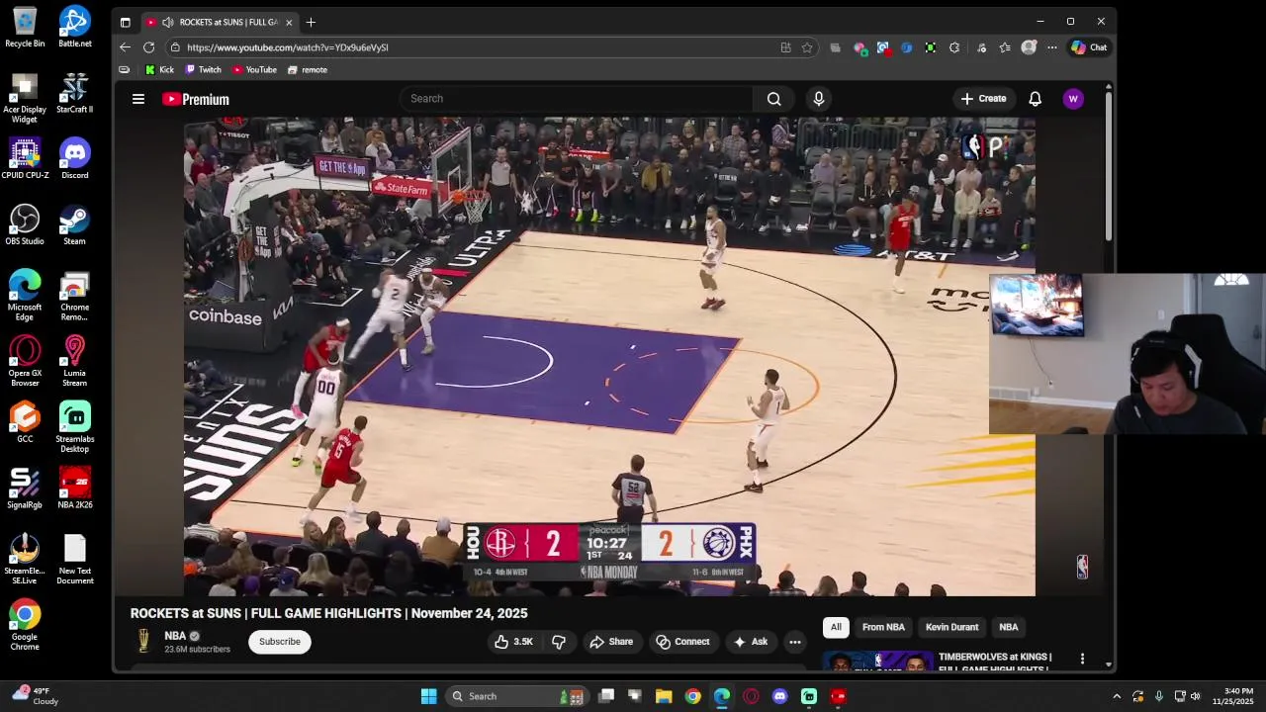This screenshot has height=712, width=1266.
Task: Switch to the Rockets at Suns browser tab
Action: (220, 22)
